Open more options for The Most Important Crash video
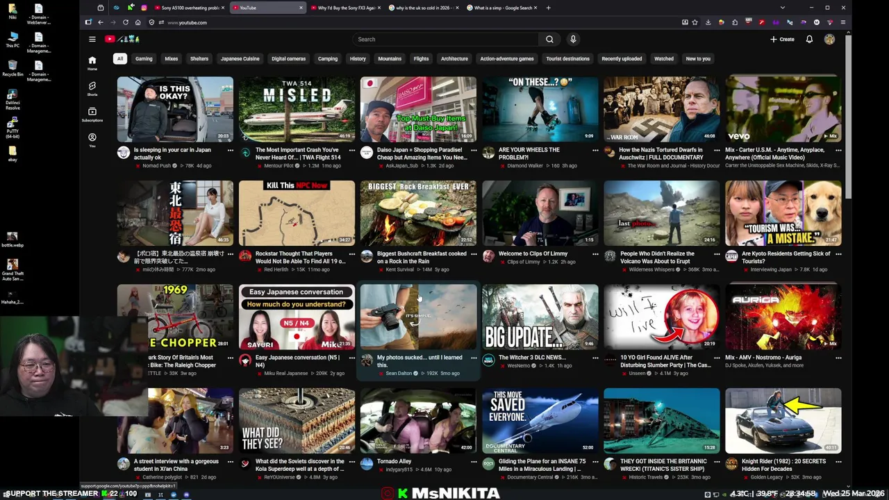 [351, 150]
